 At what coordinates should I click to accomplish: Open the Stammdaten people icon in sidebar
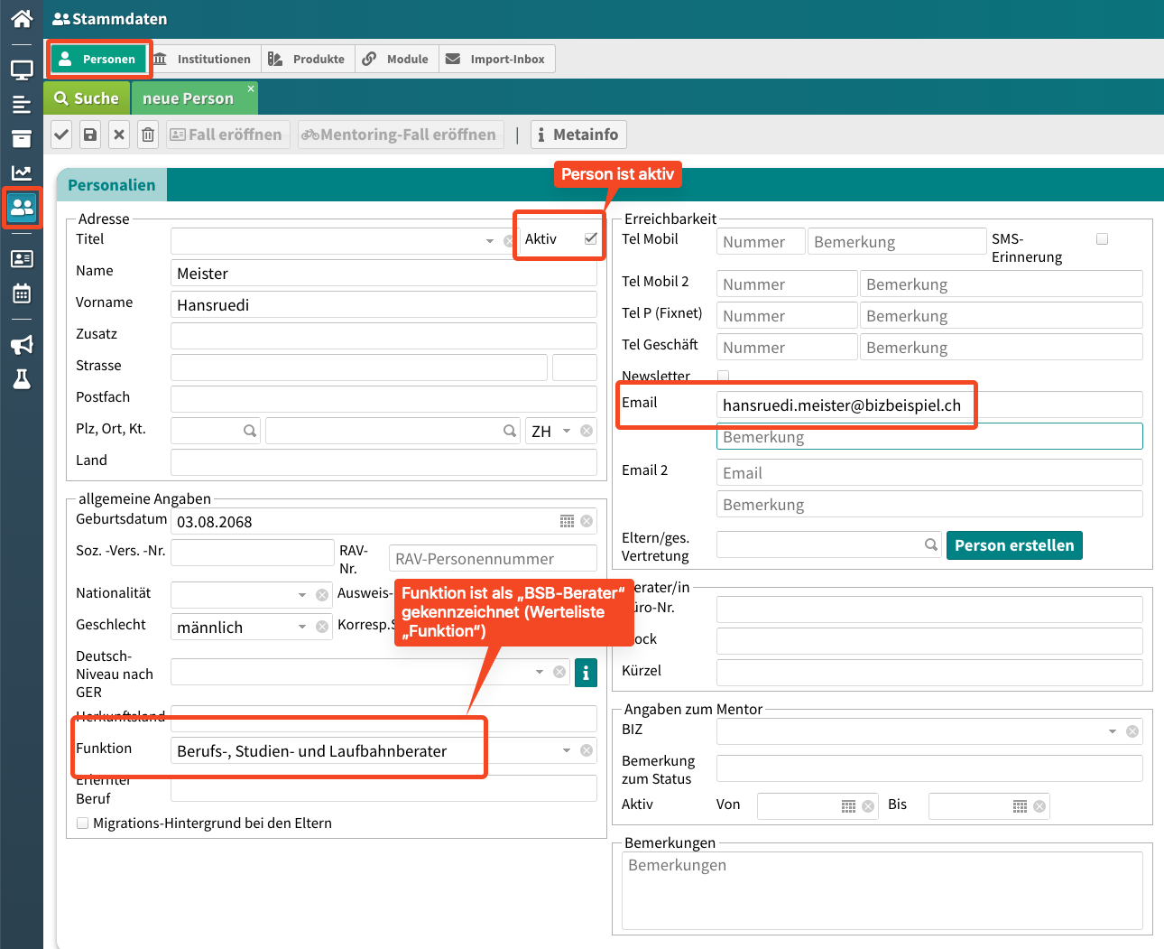point(22,208)
